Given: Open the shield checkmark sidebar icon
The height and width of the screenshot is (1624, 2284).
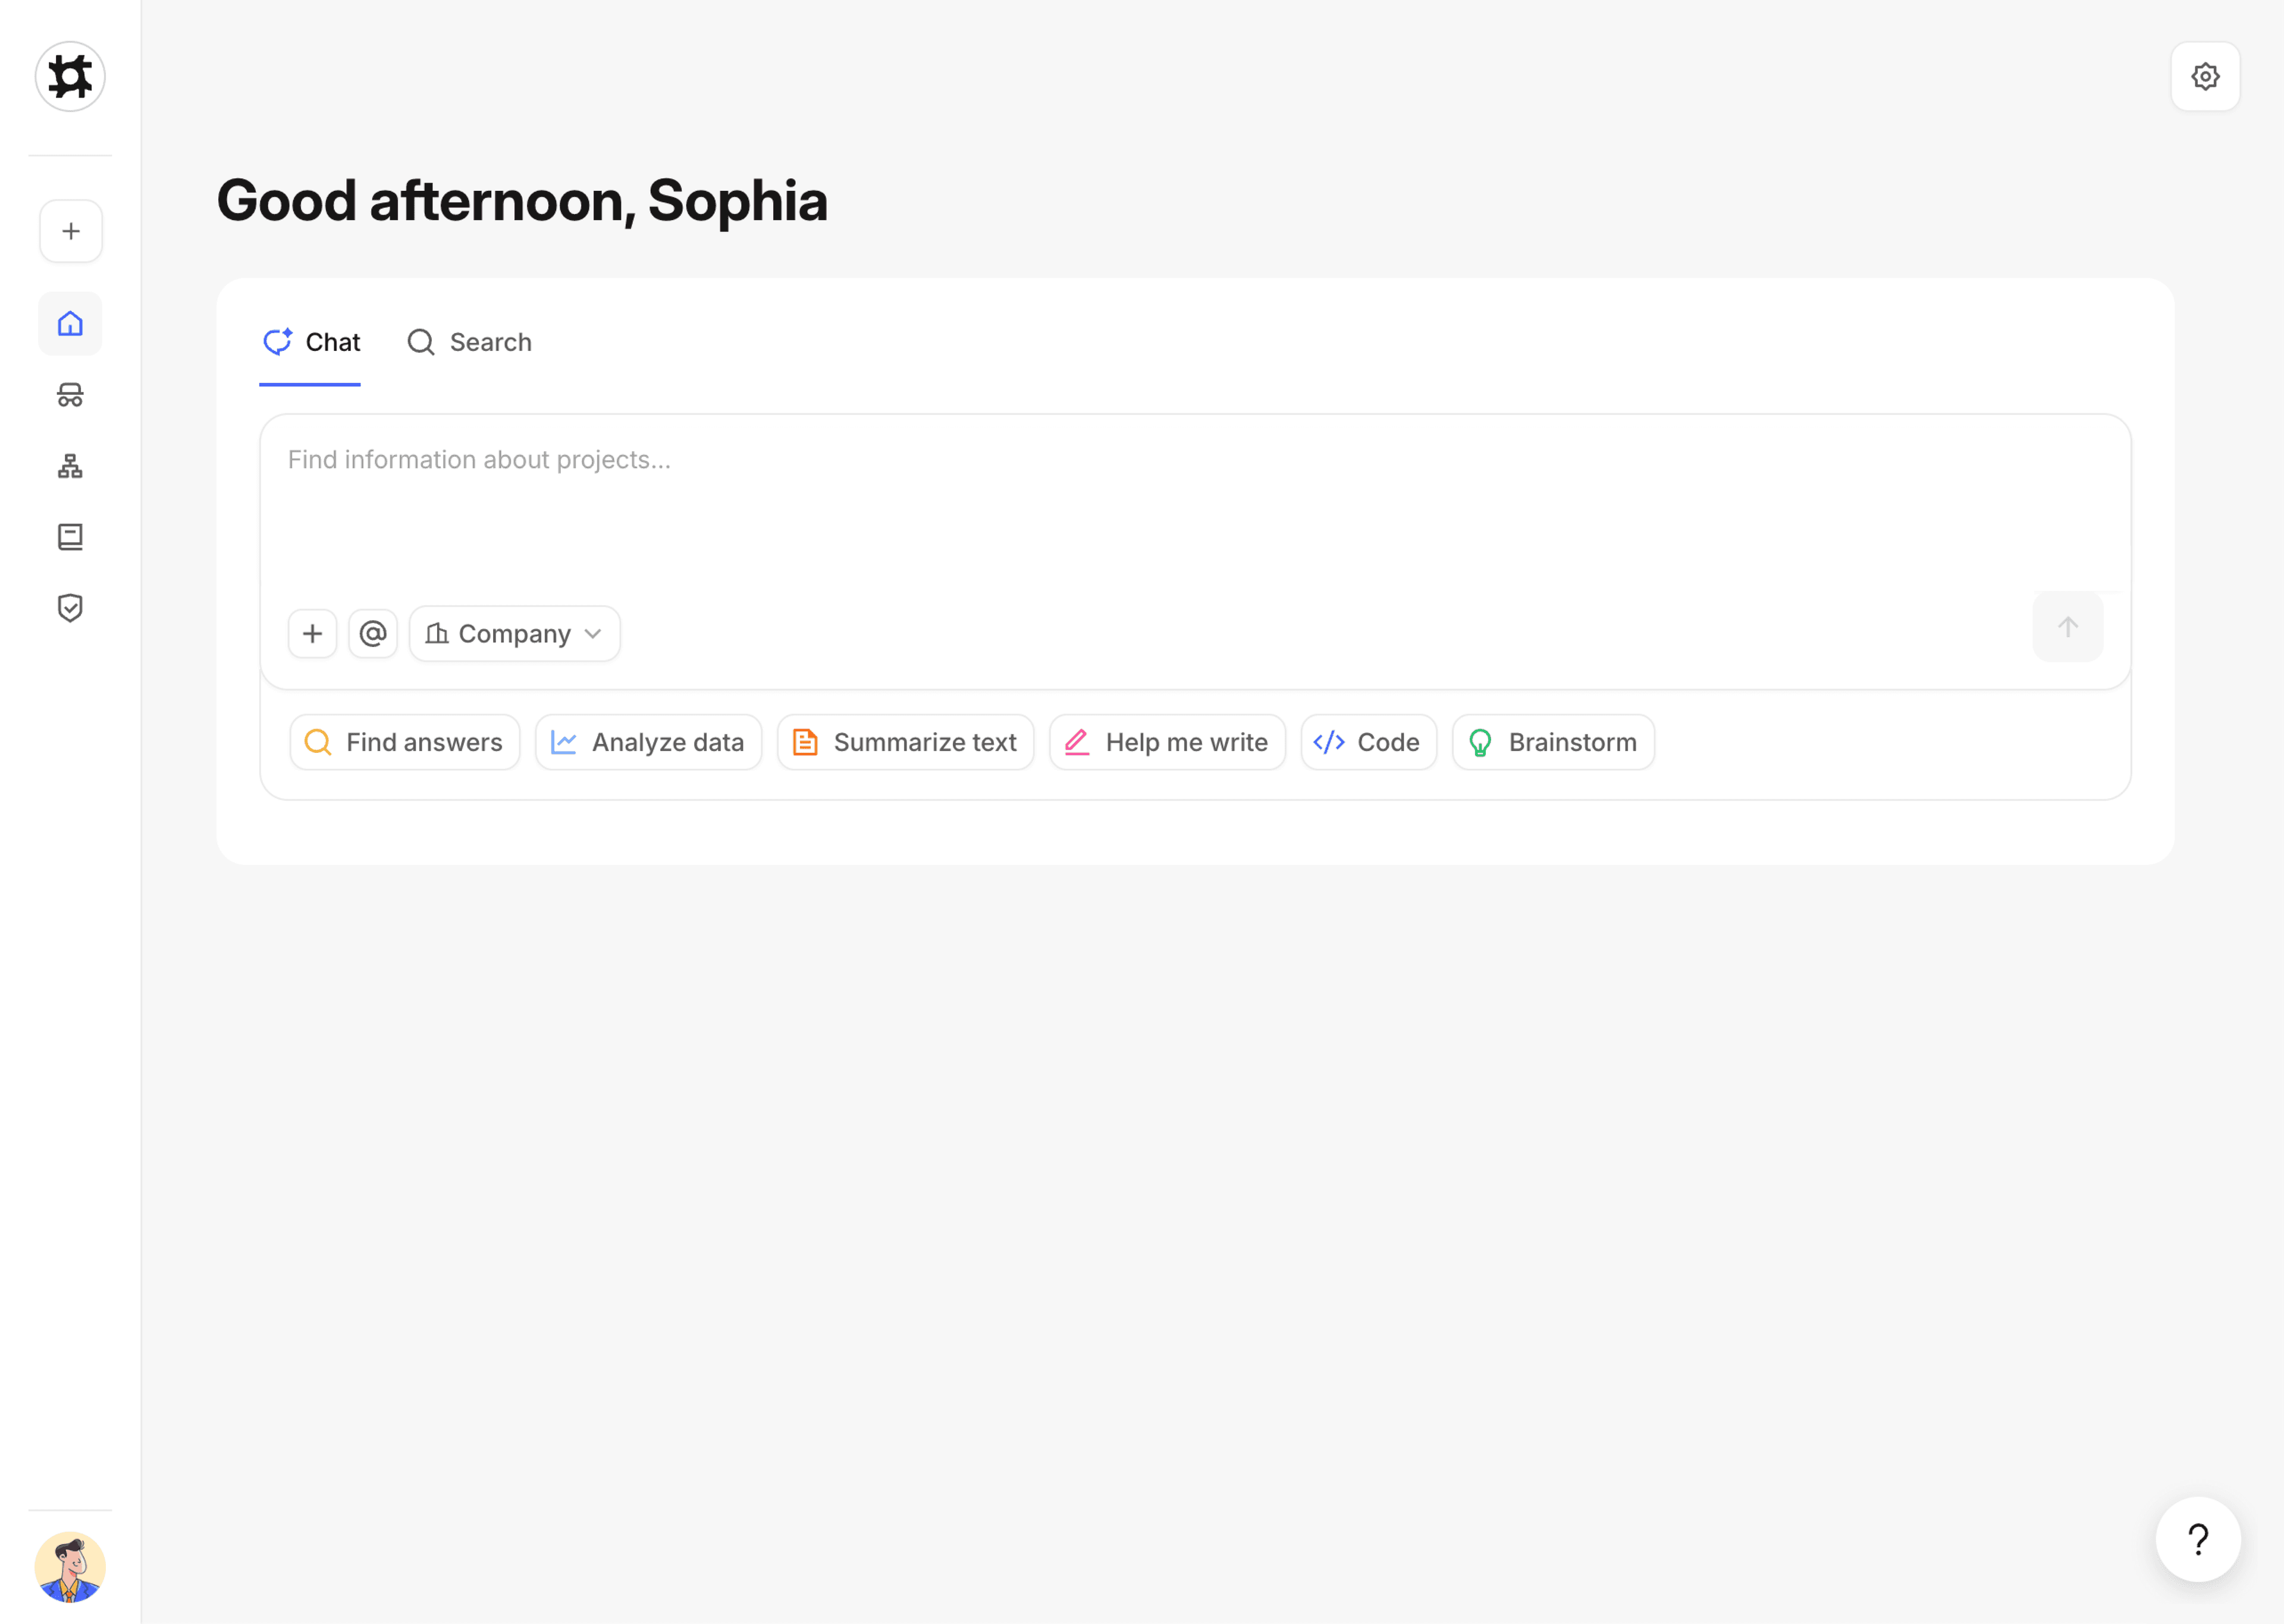Looking at the screenshot, I should tap(70, 607).
